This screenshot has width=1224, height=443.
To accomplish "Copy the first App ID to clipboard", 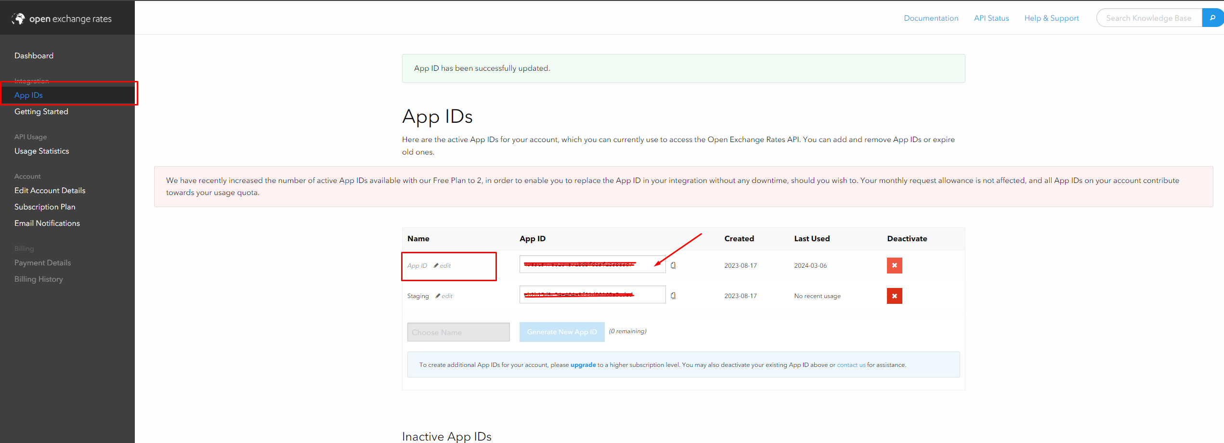I will (x=673, y=265).
